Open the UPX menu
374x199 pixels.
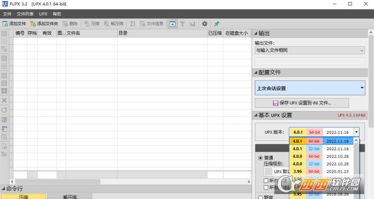43,14
